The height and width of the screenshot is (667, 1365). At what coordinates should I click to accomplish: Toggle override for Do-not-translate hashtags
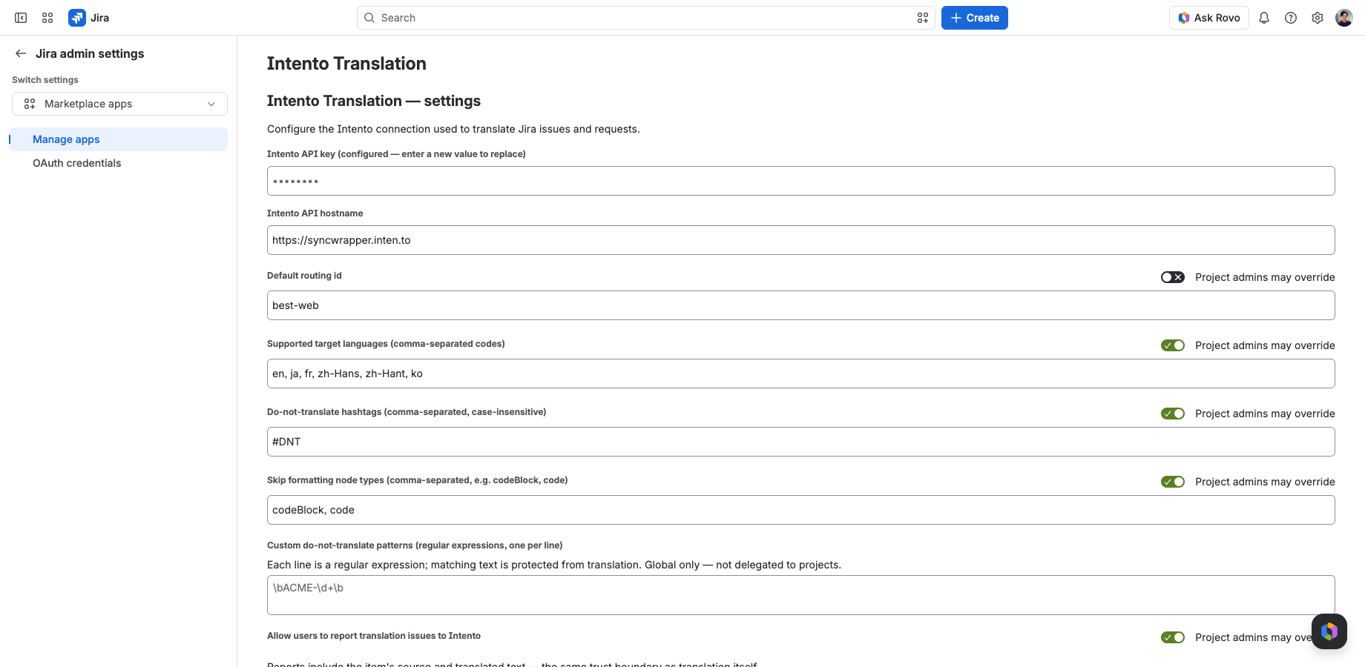[1173, 414]
